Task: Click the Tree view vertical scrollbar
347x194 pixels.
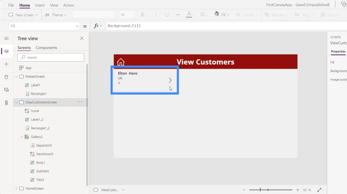Action: point(87,125)
